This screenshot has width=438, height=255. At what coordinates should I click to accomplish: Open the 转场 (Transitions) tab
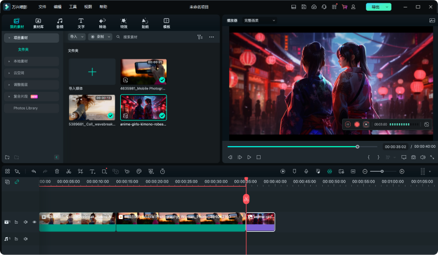[x=102, y=23]
